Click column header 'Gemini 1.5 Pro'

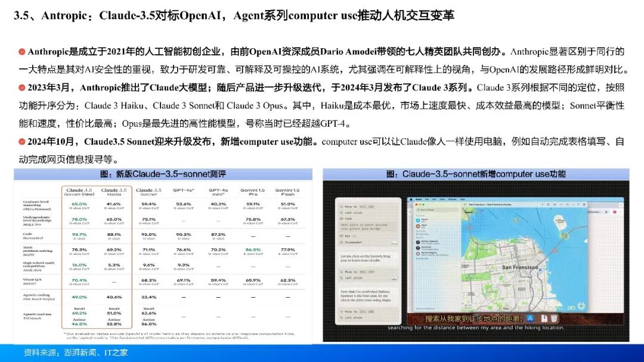tap(253, 192)
